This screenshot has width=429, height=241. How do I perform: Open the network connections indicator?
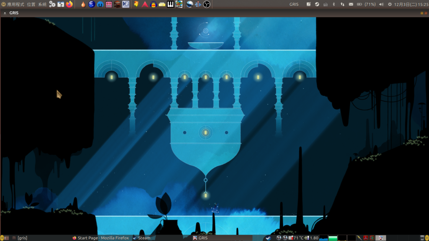pos(342,4)
